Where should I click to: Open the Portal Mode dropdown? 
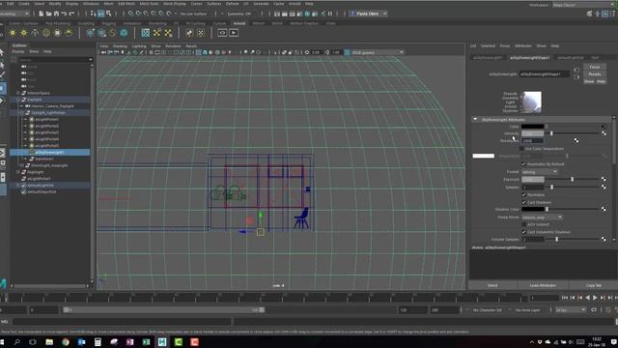pos(542,217)
